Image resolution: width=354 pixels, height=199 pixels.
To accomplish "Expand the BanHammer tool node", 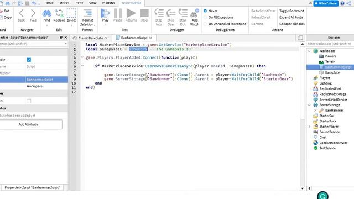I will point(315,111).
